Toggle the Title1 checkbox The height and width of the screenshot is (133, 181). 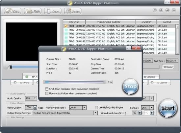pyautogui.click(x=66, y=26)
